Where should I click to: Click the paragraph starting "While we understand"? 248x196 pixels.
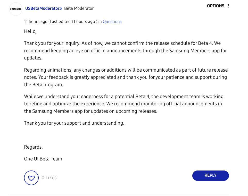point(124,104)
